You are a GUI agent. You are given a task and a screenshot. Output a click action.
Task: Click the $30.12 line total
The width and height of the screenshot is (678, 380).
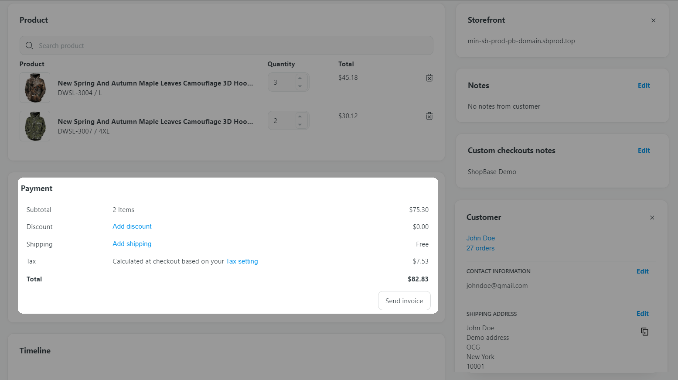click(348, 116)
